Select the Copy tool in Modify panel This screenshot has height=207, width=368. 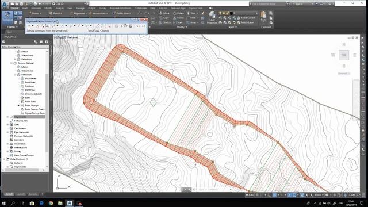[164, 18]
